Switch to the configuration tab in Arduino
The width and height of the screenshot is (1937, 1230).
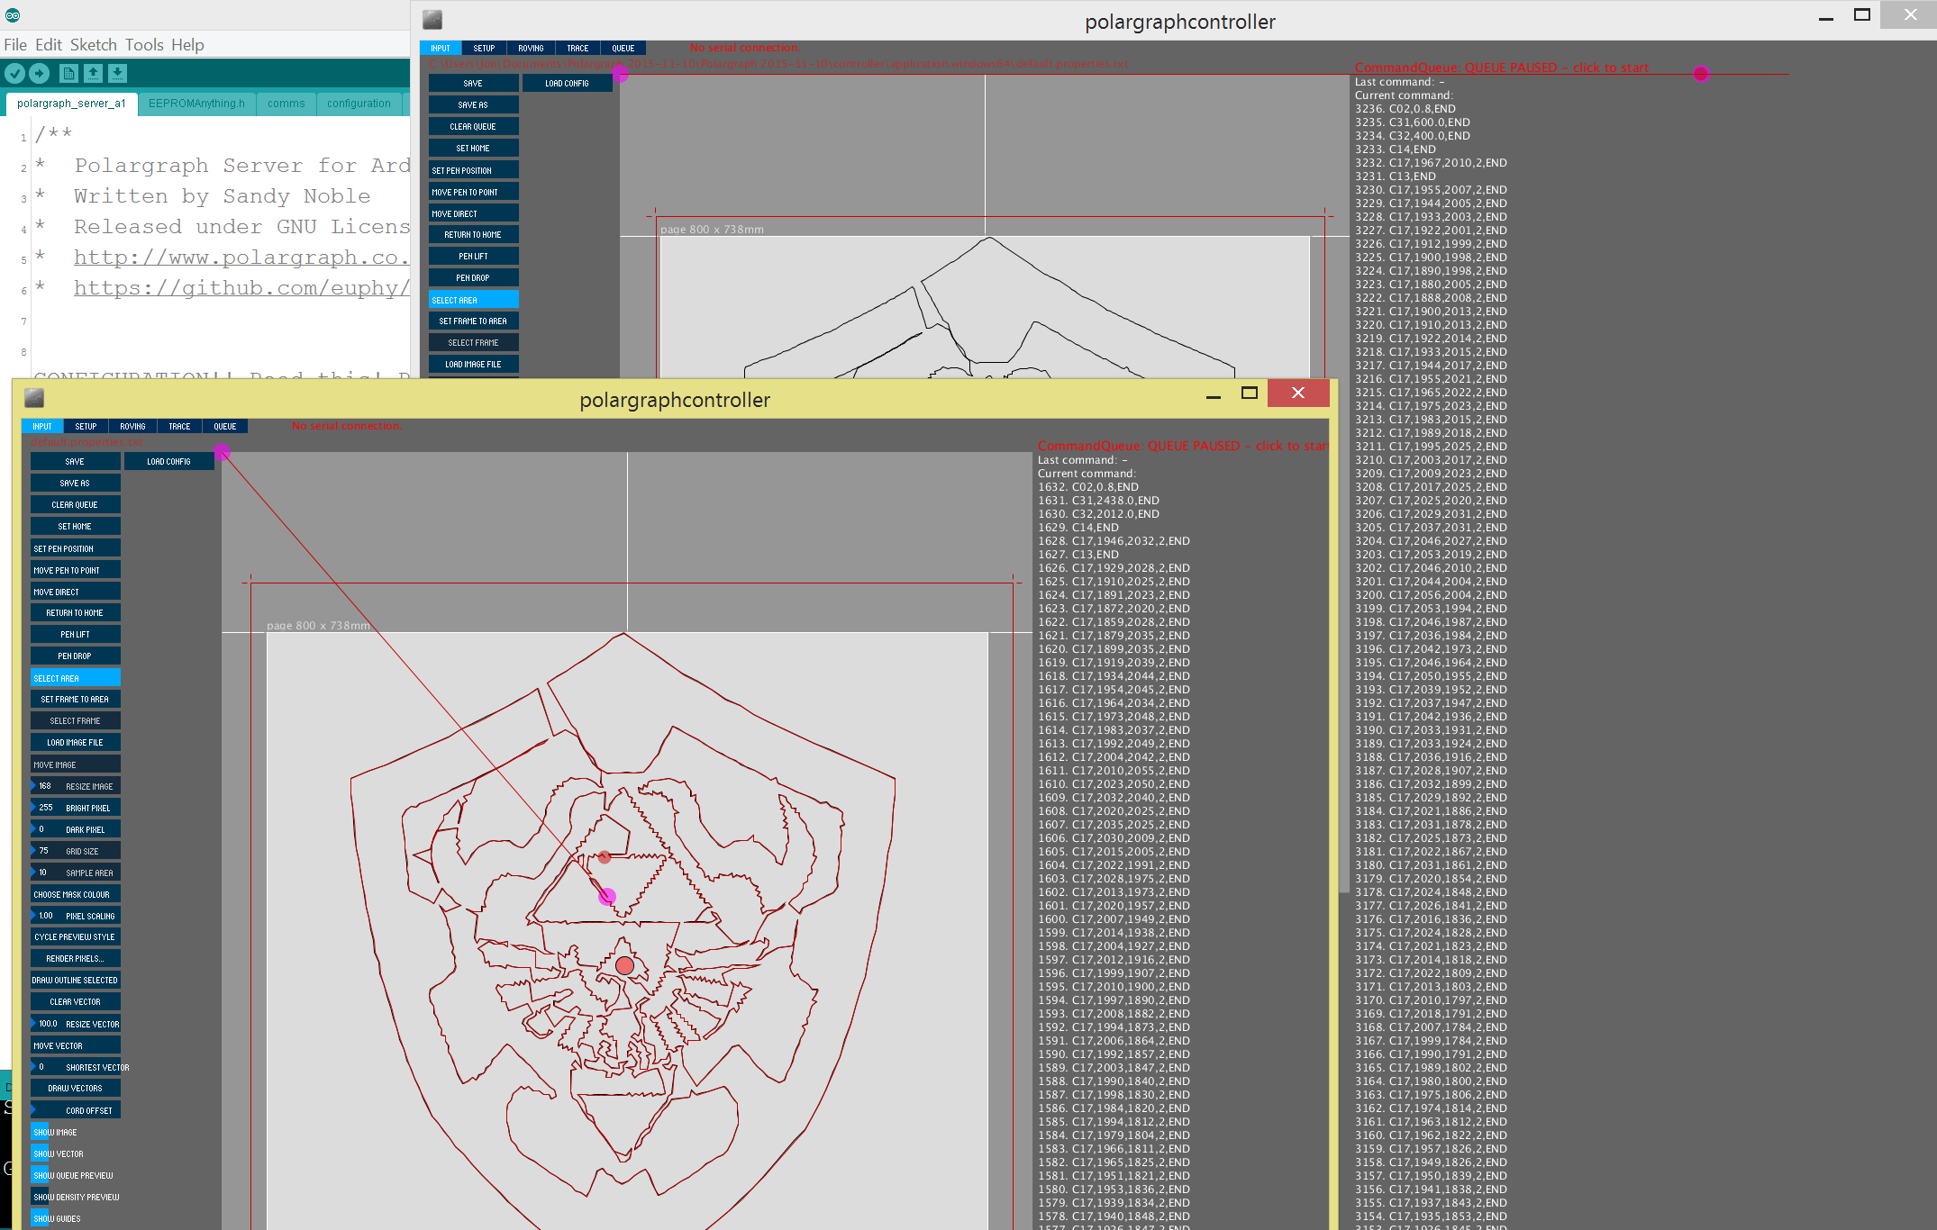coord(359,104)
